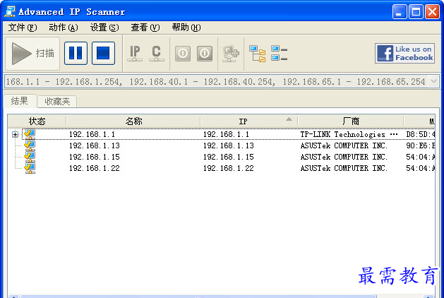Select name cell 192.168.1.1
The width and height of the screenshot is (444, 298).
tap(92, 134)
